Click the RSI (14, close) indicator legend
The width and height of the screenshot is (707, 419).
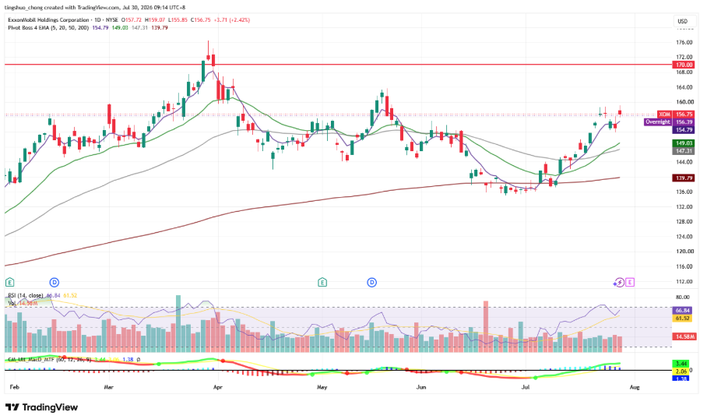tap(26, 296)
